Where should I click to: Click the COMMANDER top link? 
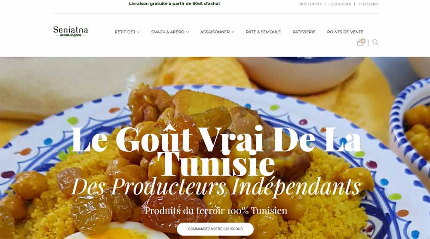point(340,4)
